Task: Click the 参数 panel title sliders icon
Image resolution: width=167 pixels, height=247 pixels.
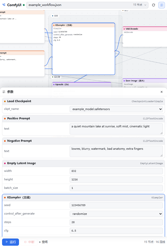Action: (4, 92)
